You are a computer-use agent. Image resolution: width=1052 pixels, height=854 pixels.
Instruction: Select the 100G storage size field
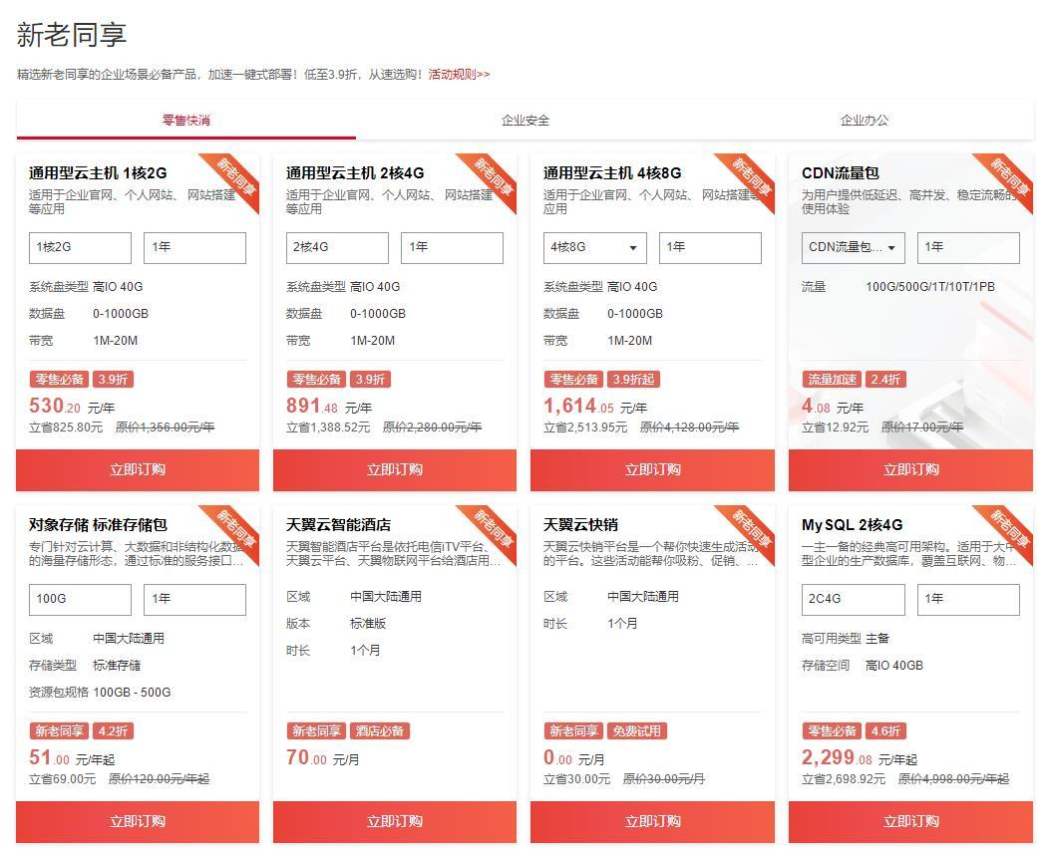click(x=80, y=599)
